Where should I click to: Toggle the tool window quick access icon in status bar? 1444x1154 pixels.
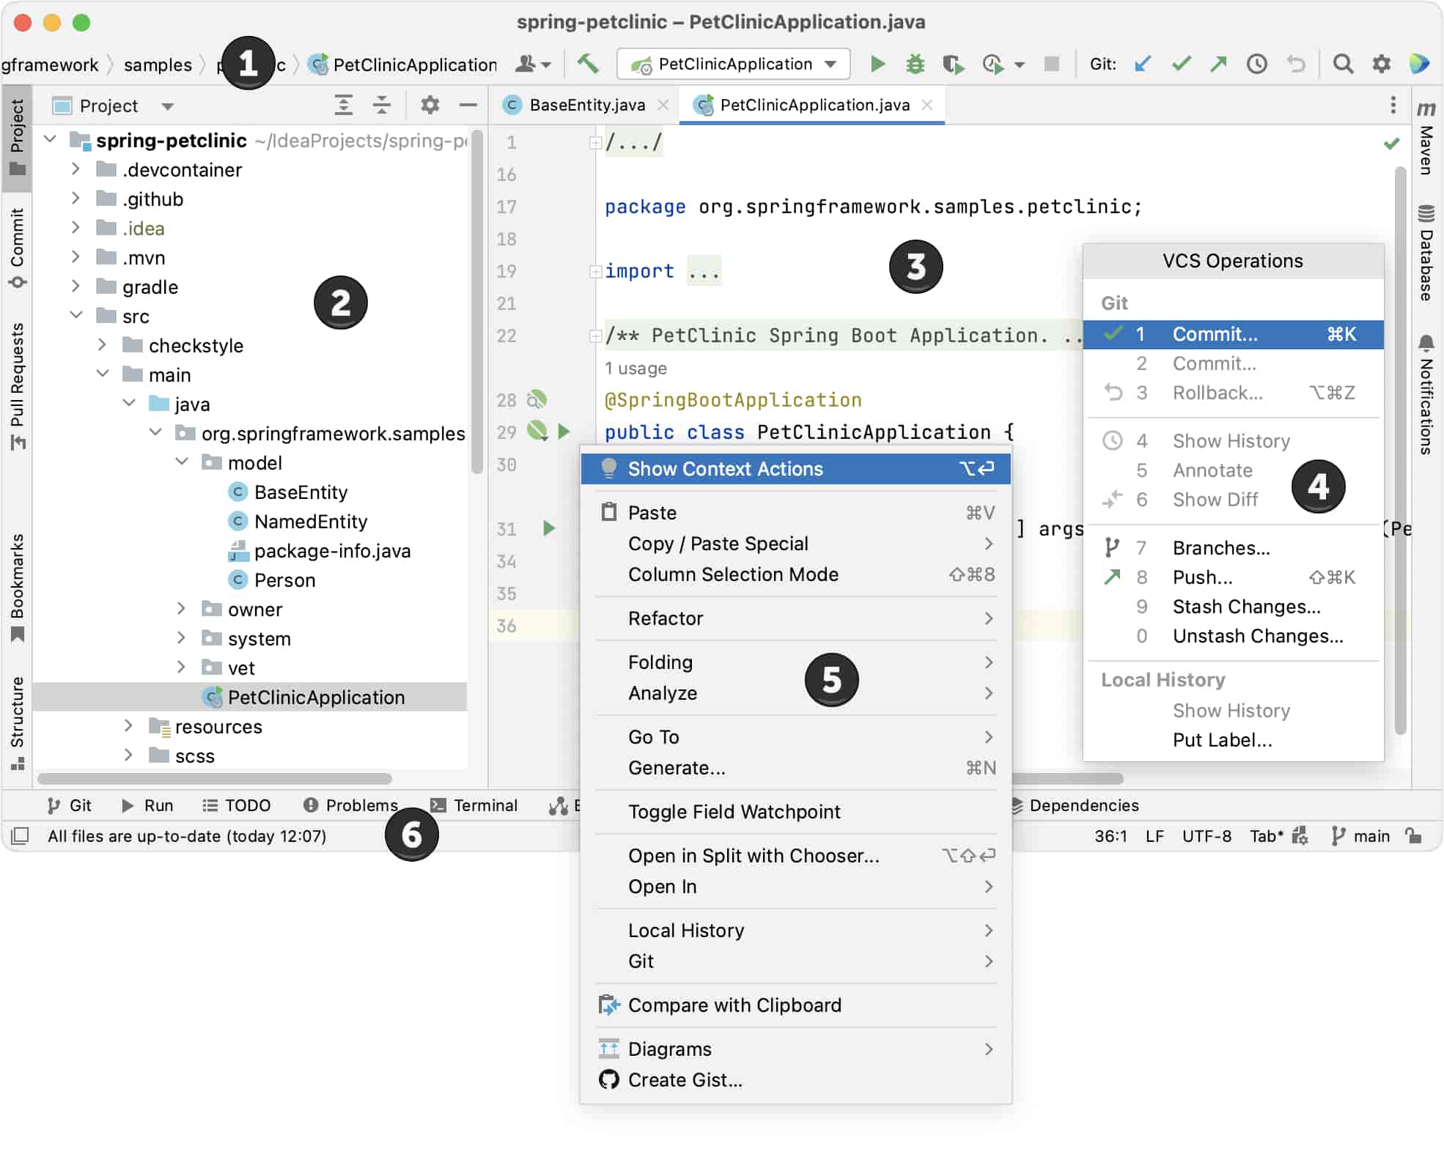click(x=21, y=836)
